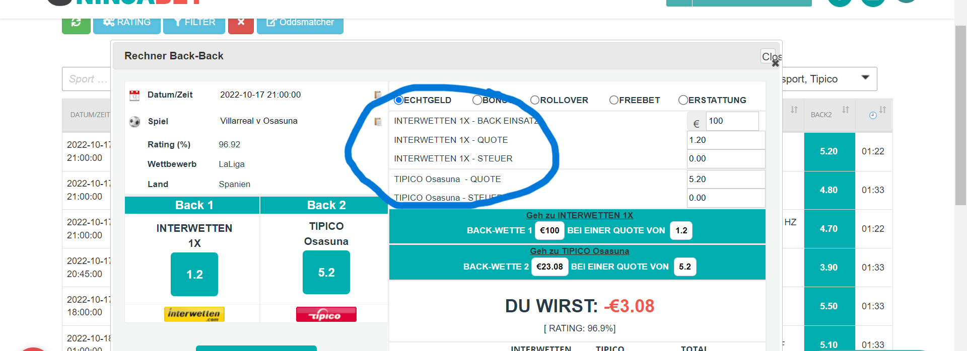This screenshot has height=351, width=967.
Task: Click the calendar icon beside Datum/Zeit
Action: coord(134,95)
